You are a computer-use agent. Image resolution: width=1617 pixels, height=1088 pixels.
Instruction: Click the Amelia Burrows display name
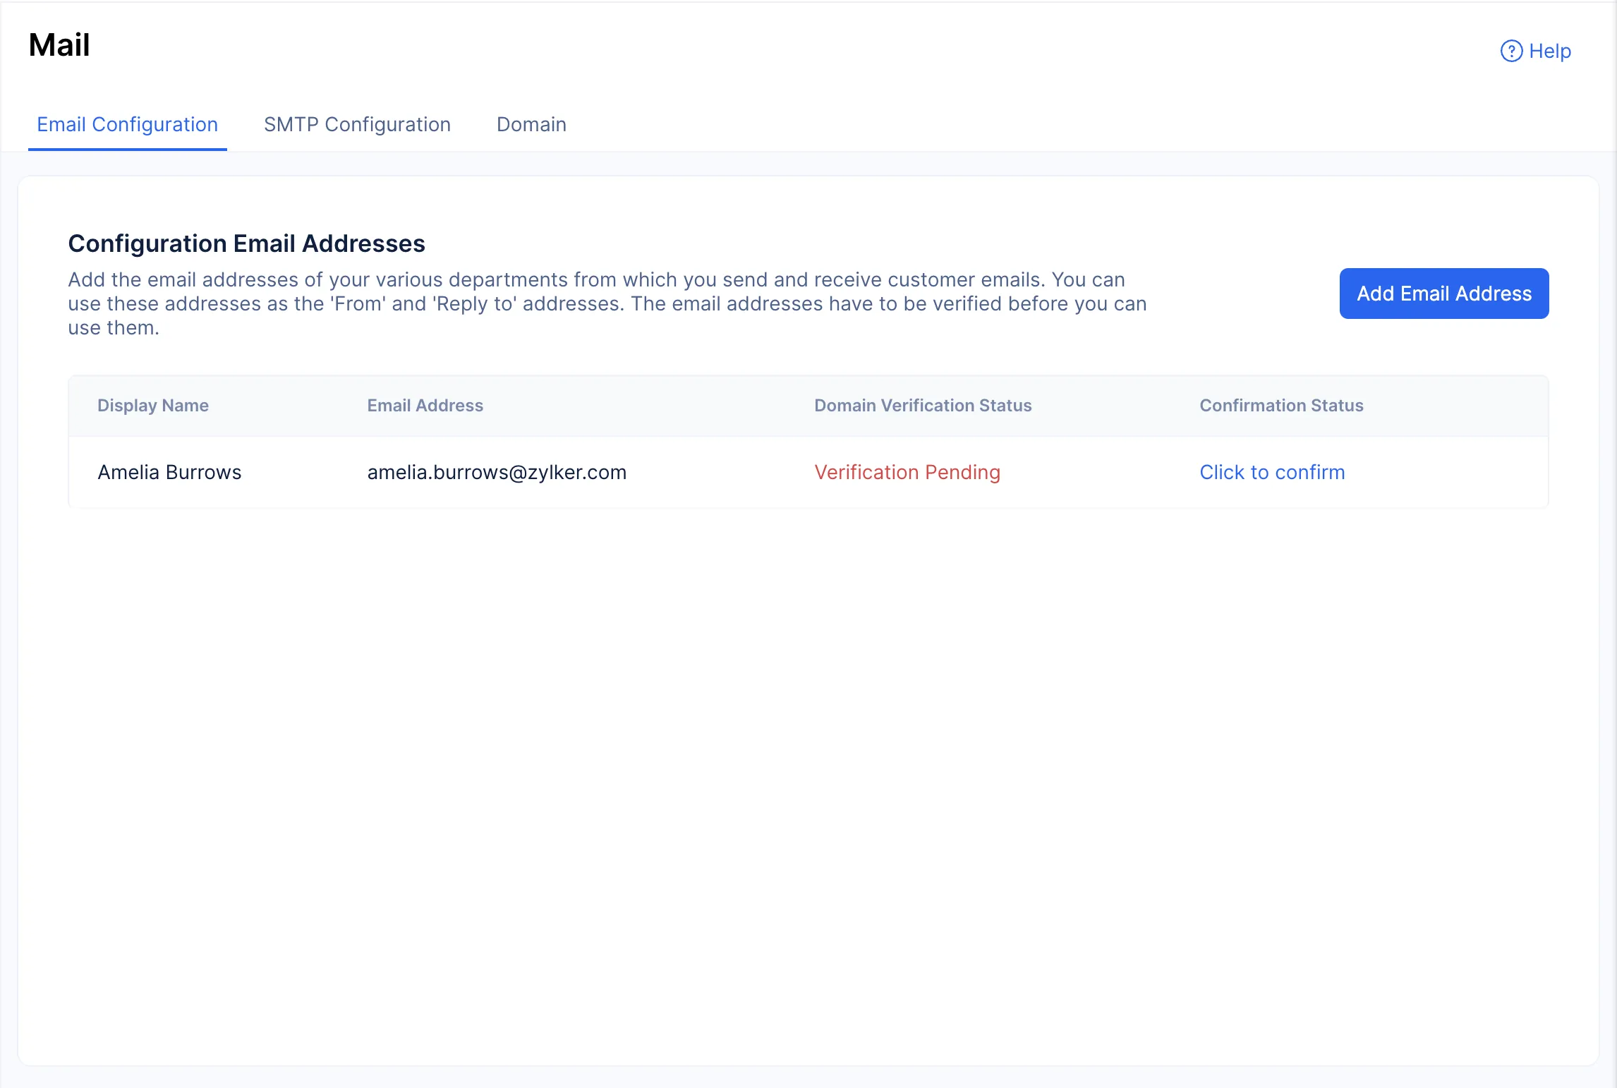tap(169, 472)
